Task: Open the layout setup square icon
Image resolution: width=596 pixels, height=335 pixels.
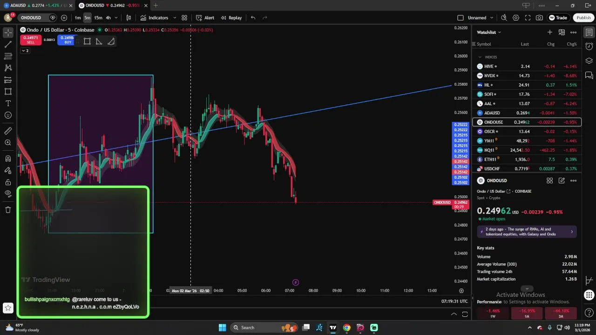Action: click(x=461, y=18)
